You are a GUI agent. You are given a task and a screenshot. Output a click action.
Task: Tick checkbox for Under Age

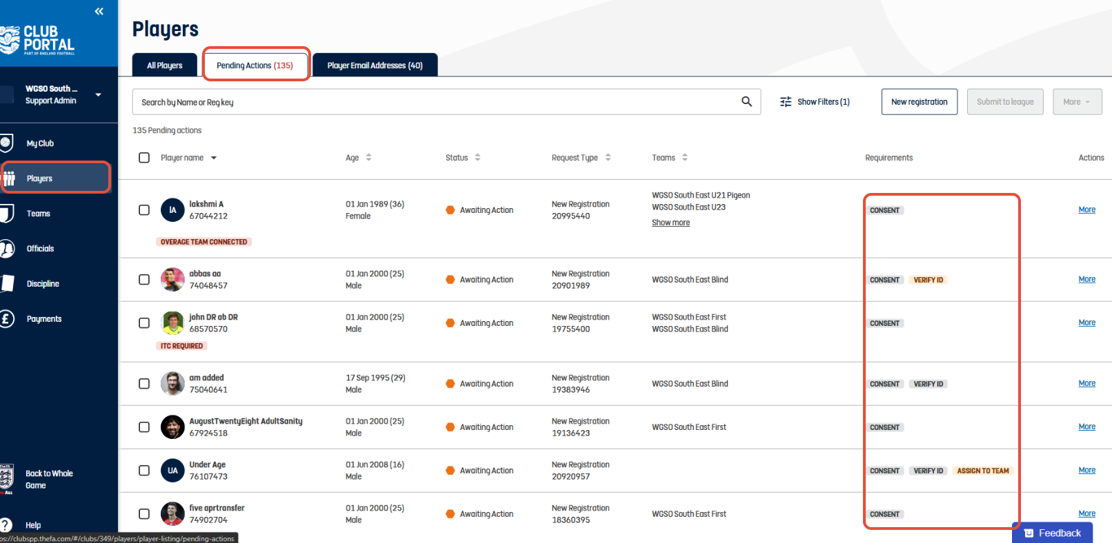pyautogui.click(x=144, y=471)
